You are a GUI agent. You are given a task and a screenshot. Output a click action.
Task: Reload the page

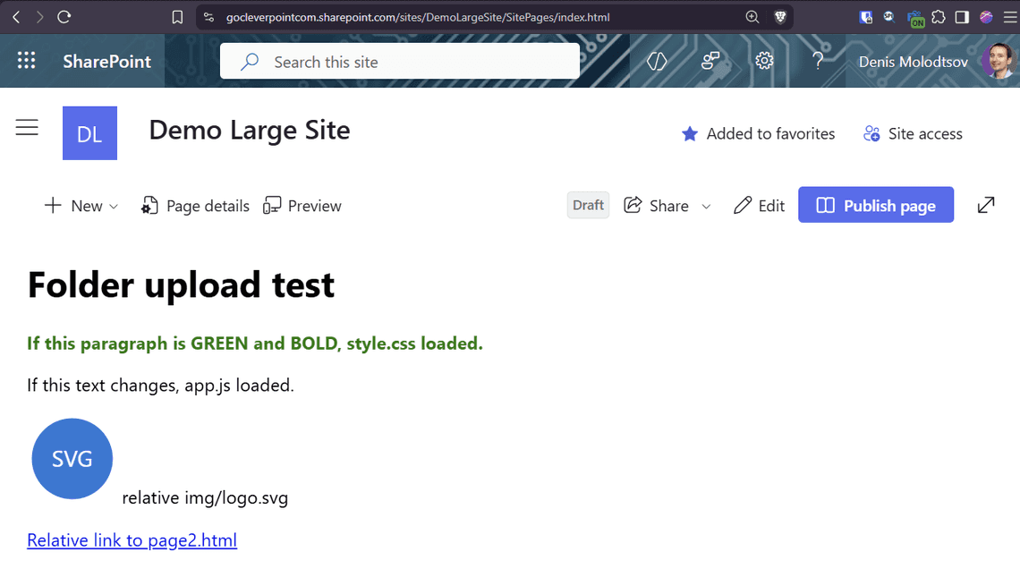point(64,17)
